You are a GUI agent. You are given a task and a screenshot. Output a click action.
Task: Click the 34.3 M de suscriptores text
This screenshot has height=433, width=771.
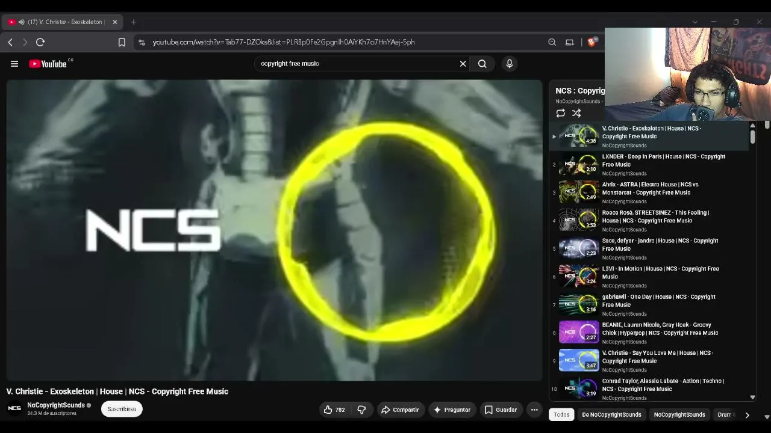click(x=52, y=414)
